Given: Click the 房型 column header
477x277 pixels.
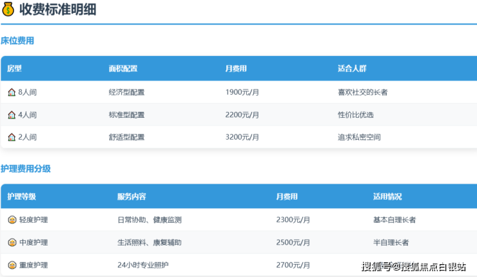Looking at the screenshot, I should click(14, 68).
